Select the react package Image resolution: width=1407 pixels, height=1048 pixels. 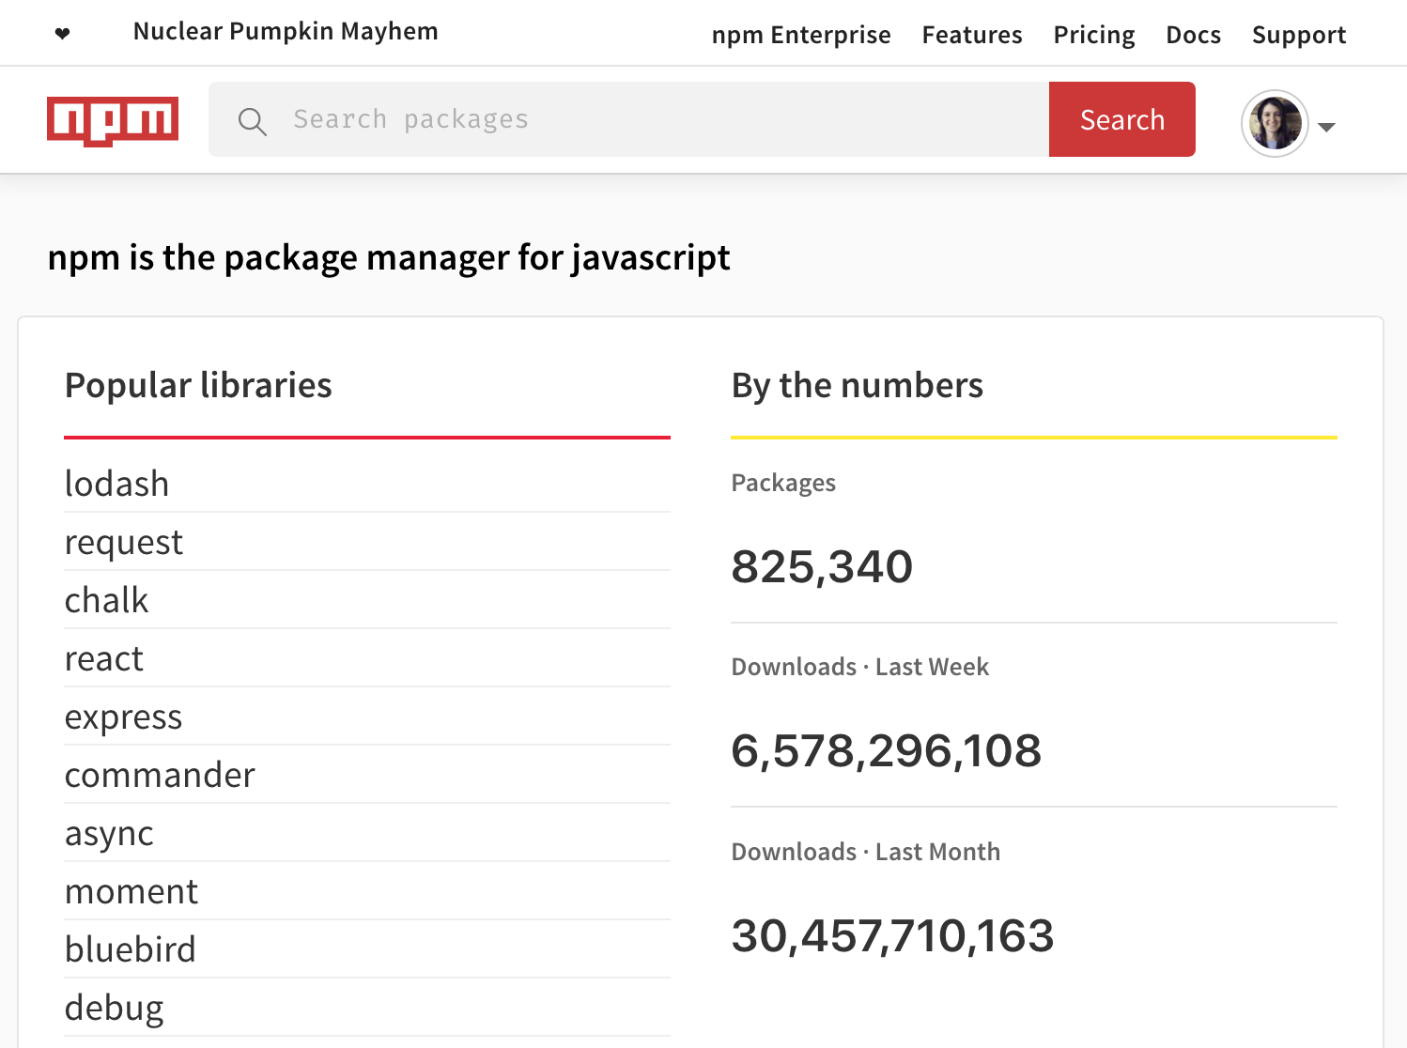pyautogui.click(x=103, y=658)
